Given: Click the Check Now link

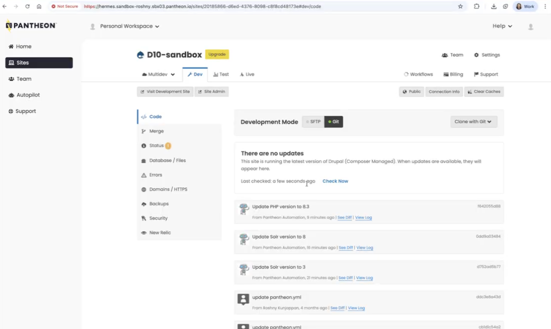Looking at the screenshot, I should 335,181.
